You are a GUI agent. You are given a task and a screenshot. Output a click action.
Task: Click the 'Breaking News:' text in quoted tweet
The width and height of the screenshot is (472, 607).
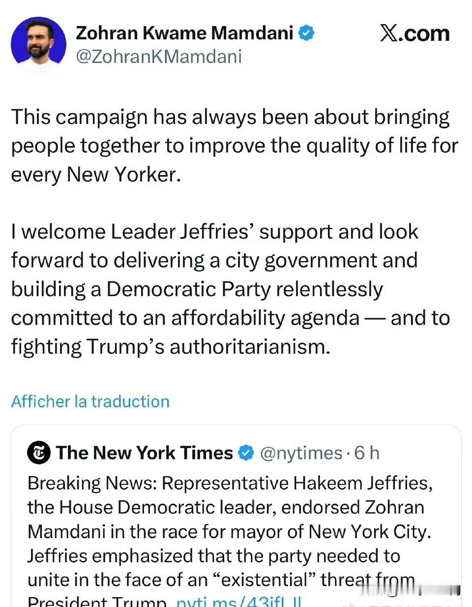[x=92, y=483]
